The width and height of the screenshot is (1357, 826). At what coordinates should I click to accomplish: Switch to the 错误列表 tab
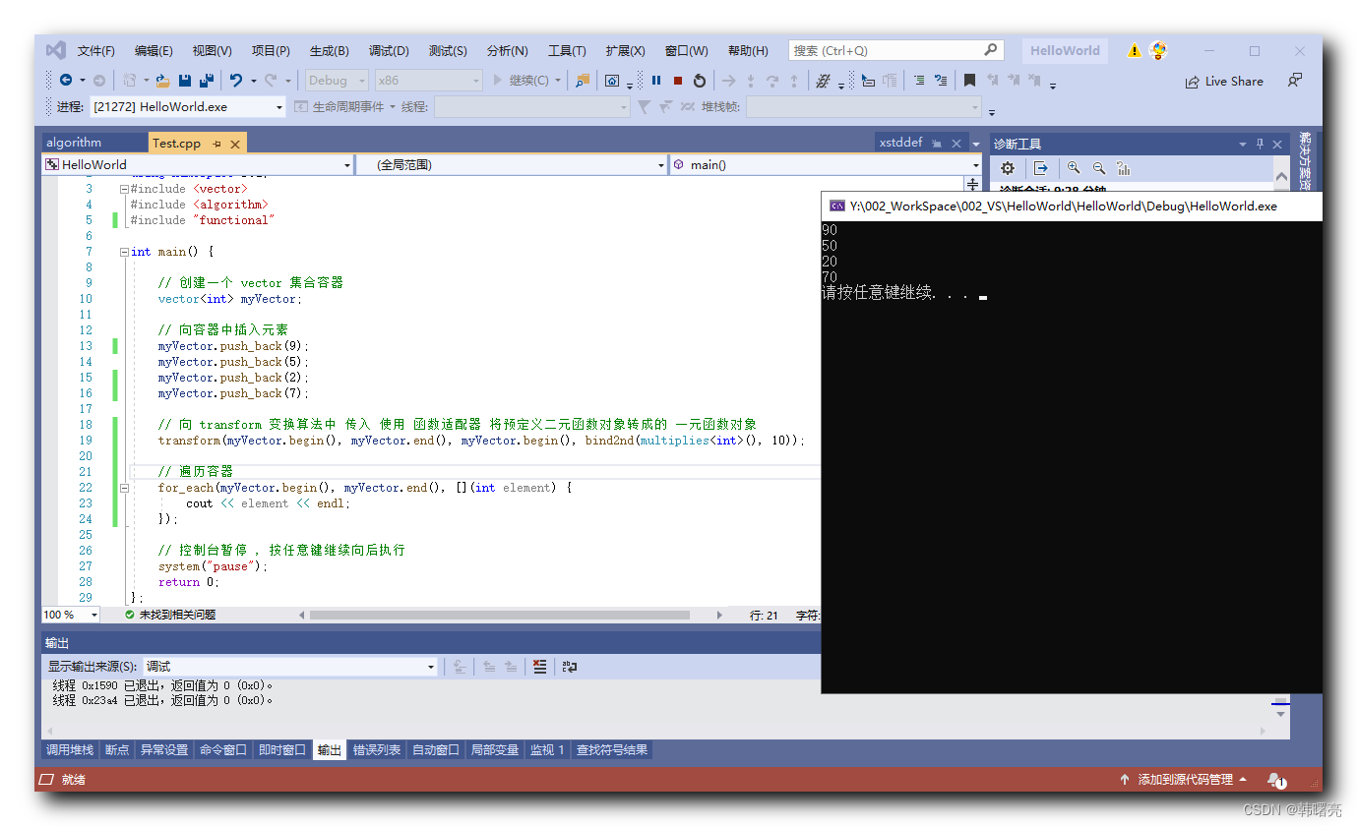pos(377,750)
